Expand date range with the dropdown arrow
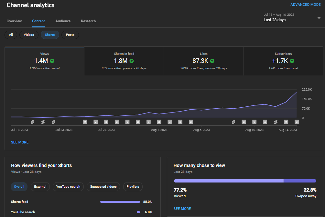 coord(319,18)
